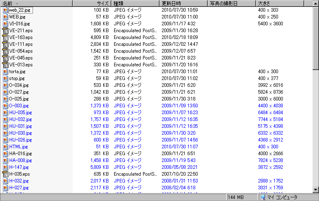The width and height of the screenshot is (319, 201).
Task: Click the WEB.jpg file icon
Action: click(6, 17)
